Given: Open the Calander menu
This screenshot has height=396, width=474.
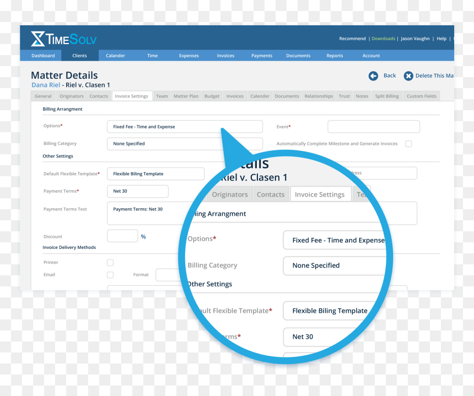Looking at the screenshot, I should 115,56.
